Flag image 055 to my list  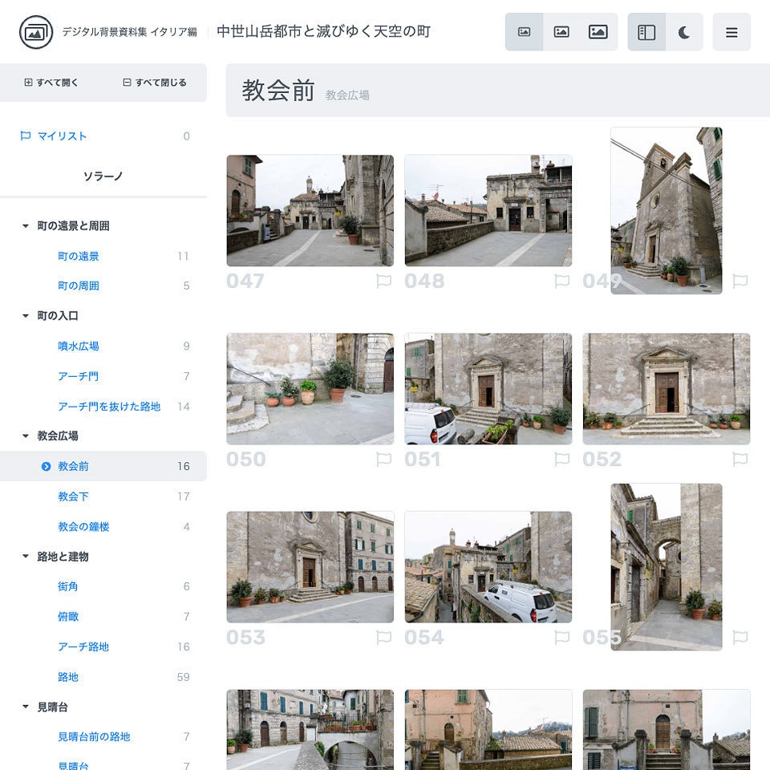740,638
